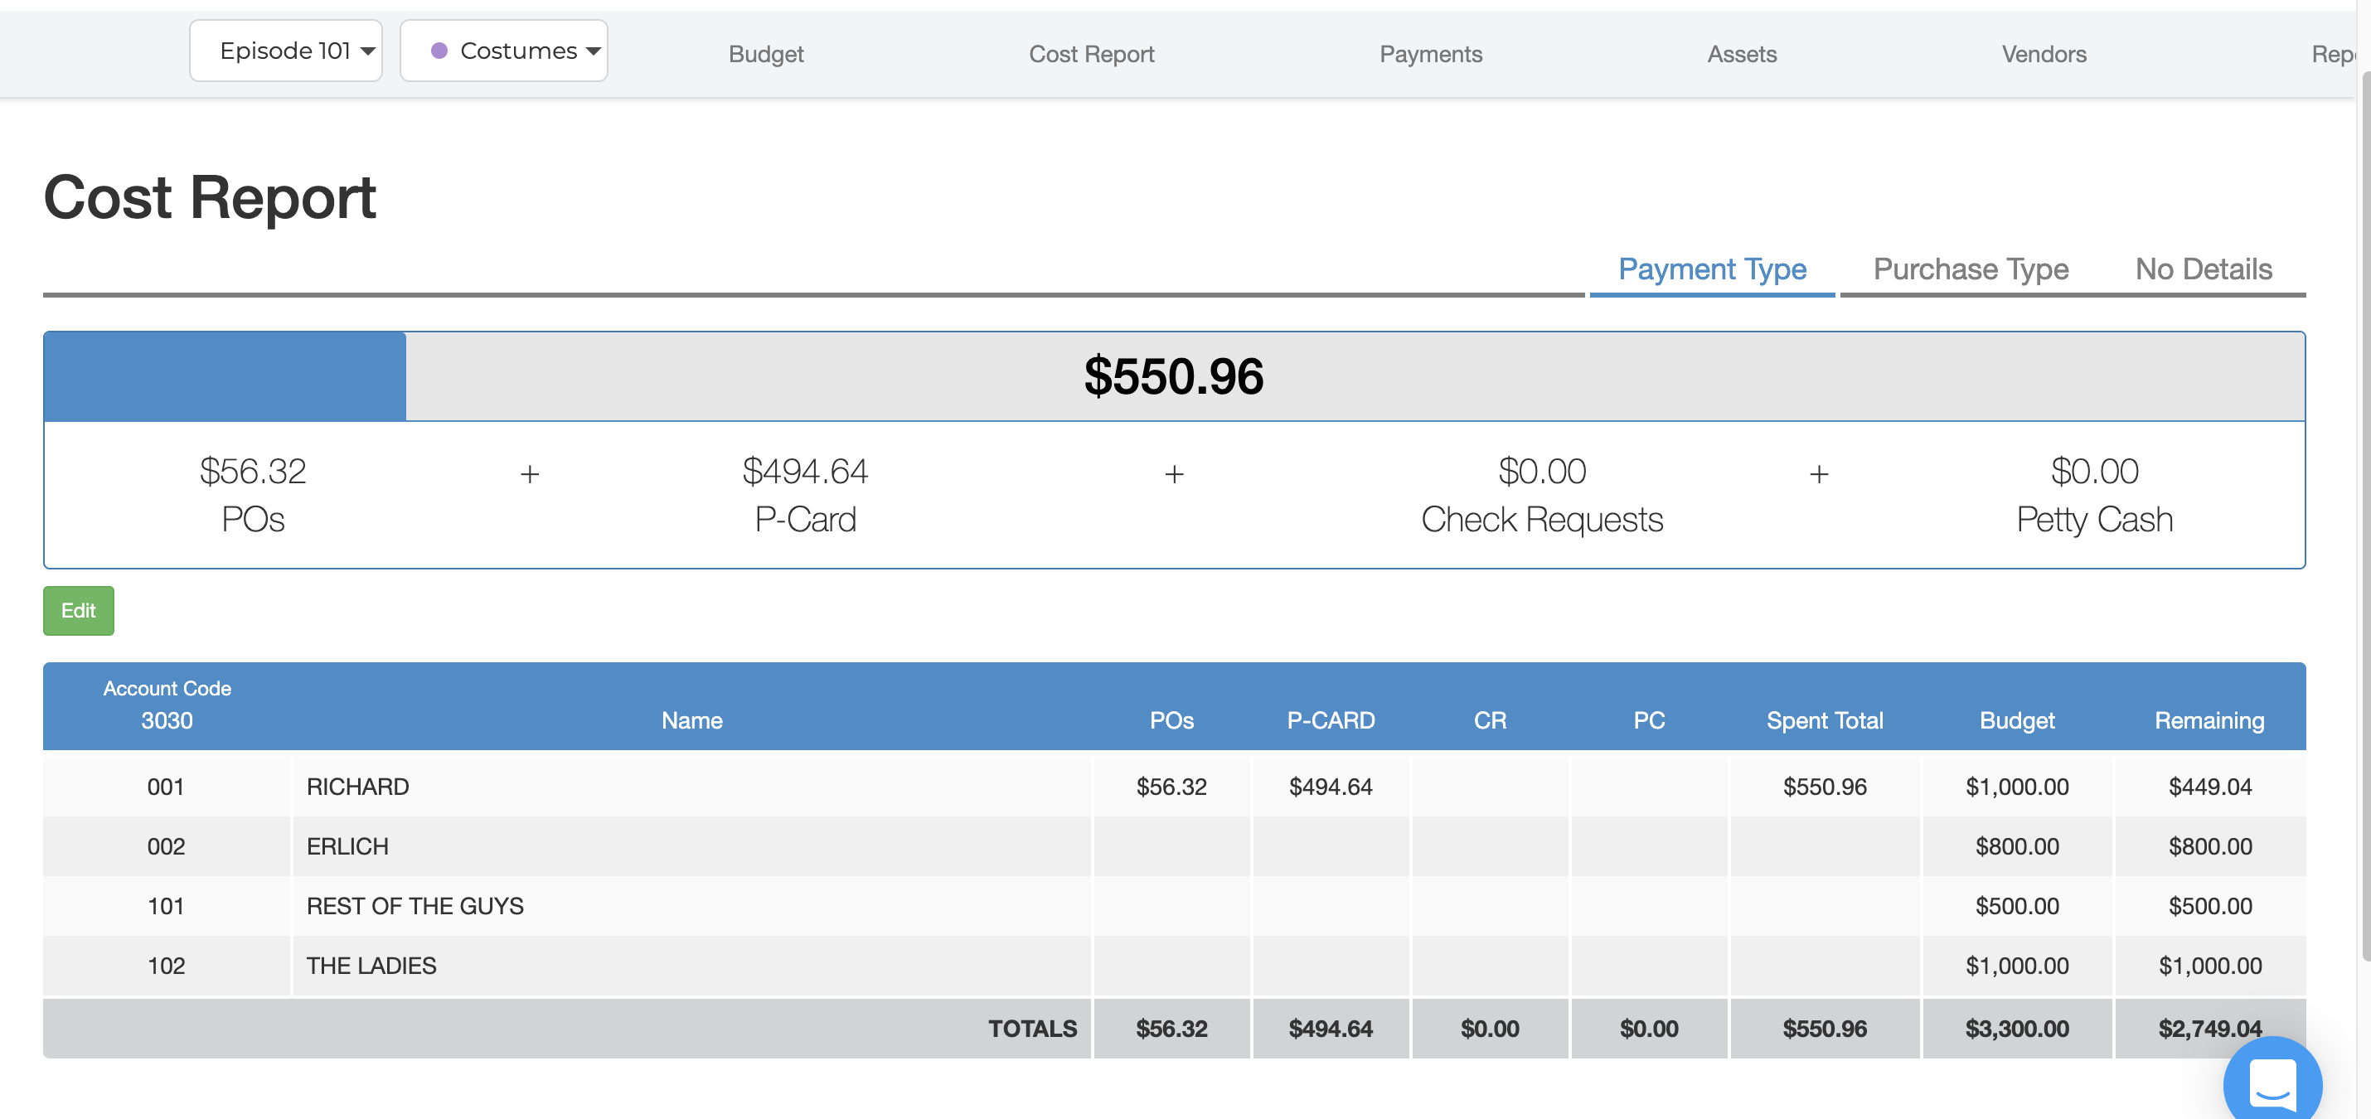This screenshot has height=1119, width=2371.
Task: Click the blue filled portion of spend bar
Action: (x=225, y=376)
